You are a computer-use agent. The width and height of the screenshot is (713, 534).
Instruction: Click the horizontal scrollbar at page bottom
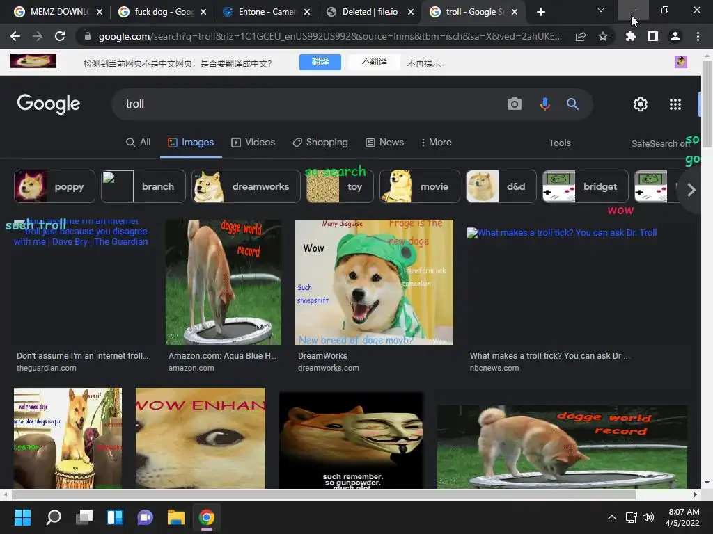pos(323,494)
